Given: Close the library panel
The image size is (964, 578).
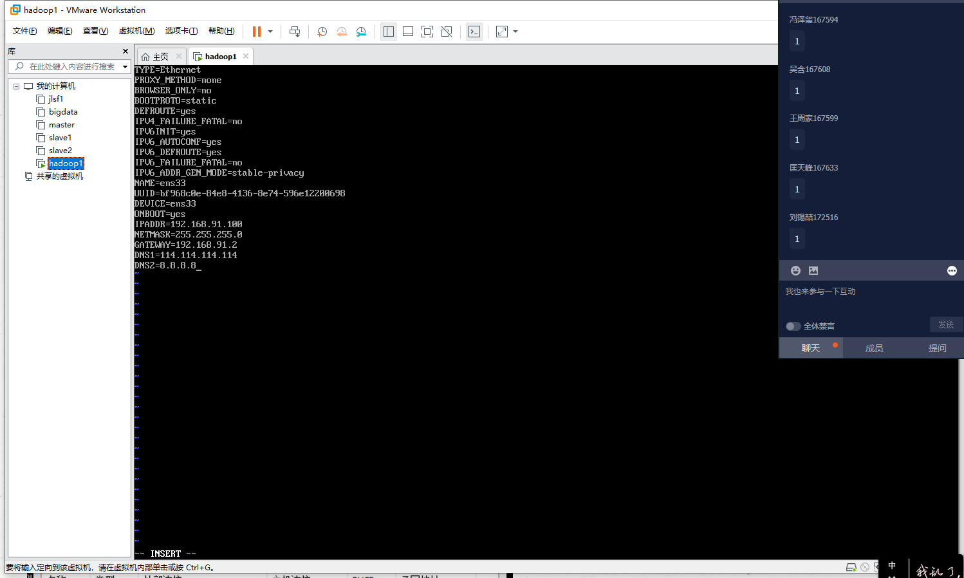Looking at the screenshot, I should click(x=125, y=51).
